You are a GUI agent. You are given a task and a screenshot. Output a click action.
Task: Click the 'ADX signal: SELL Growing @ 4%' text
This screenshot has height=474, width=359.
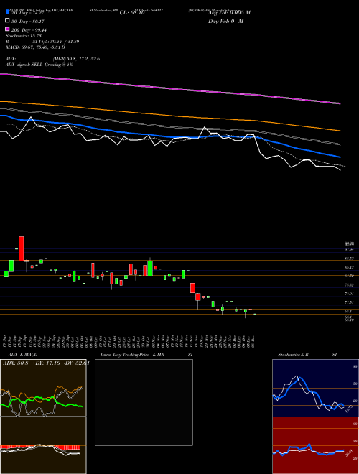tap(39, 65)
